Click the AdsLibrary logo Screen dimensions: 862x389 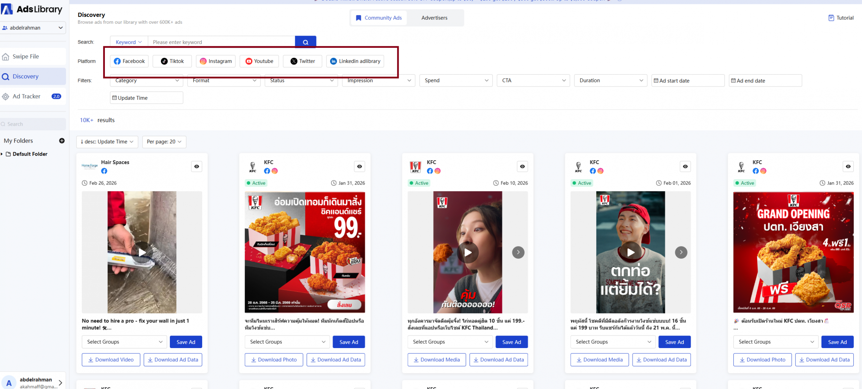[32, 9]
